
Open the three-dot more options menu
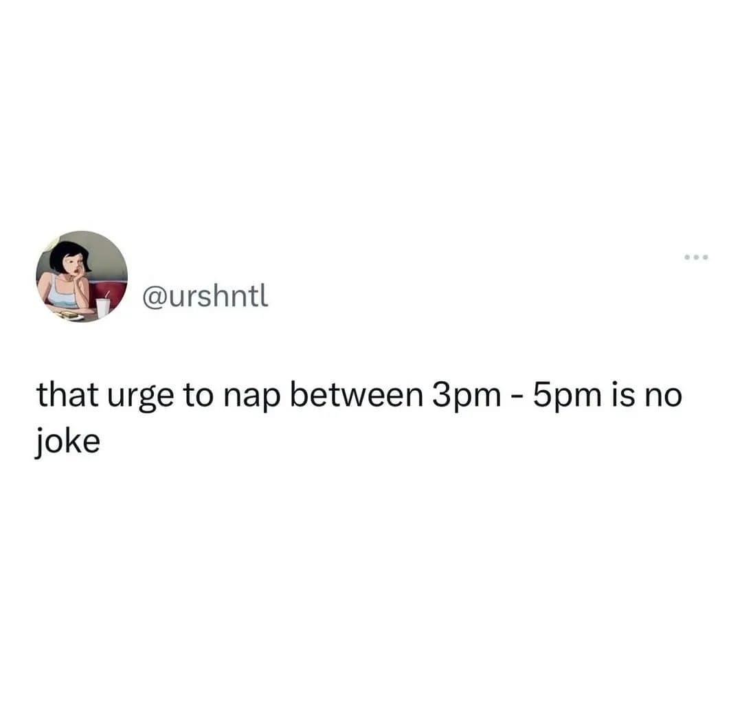click(695, 258)
